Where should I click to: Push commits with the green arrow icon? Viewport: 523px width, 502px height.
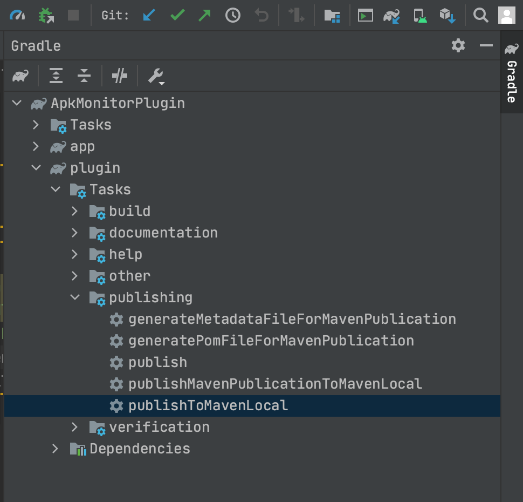pos(204,15)
